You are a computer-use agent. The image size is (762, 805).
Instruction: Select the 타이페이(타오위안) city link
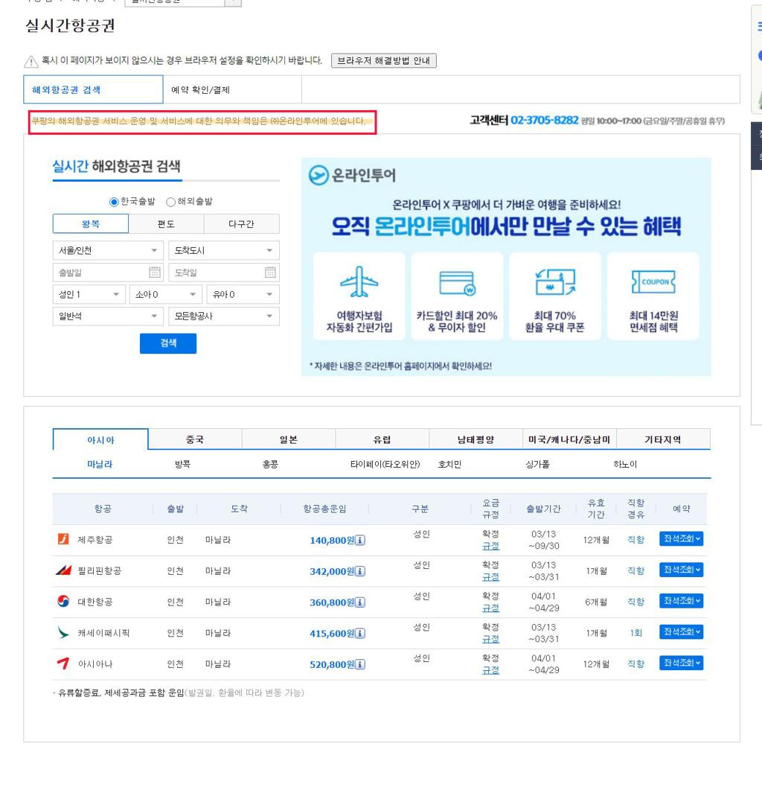point(385,464)
